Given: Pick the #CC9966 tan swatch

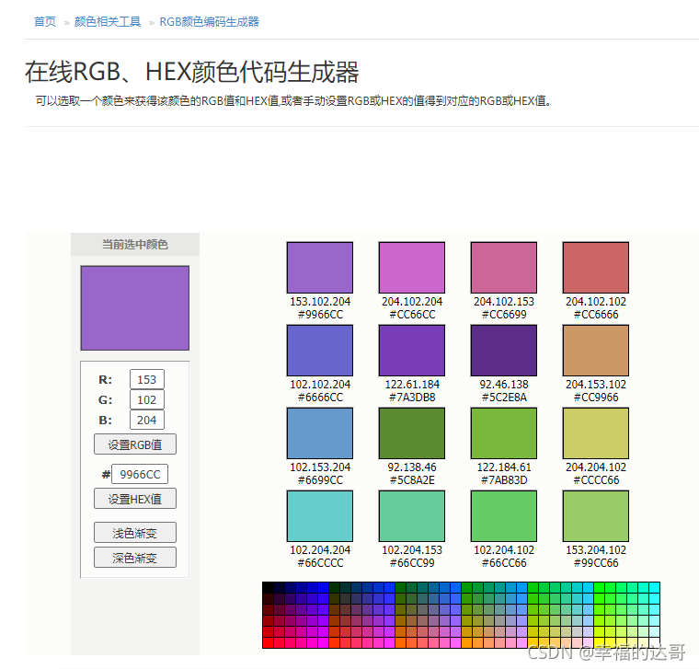Looking at the screenshot, I should click(x=595, y=351).
